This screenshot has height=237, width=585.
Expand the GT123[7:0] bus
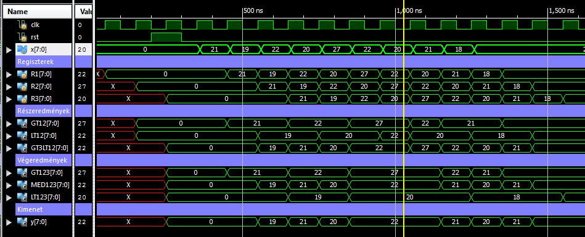point(10,173)
